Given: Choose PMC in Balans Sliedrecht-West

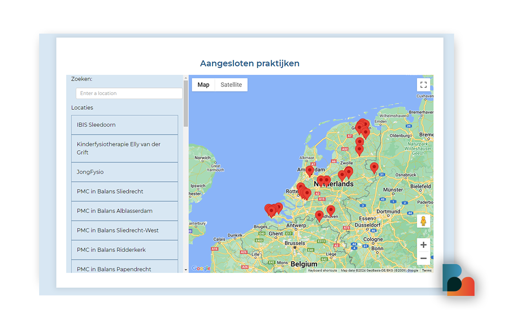Looking at the screenshot, I should coord(125,230).
